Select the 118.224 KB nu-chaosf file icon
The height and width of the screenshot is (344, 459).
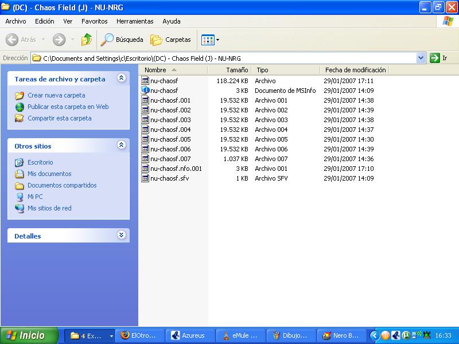pos(145,80)
